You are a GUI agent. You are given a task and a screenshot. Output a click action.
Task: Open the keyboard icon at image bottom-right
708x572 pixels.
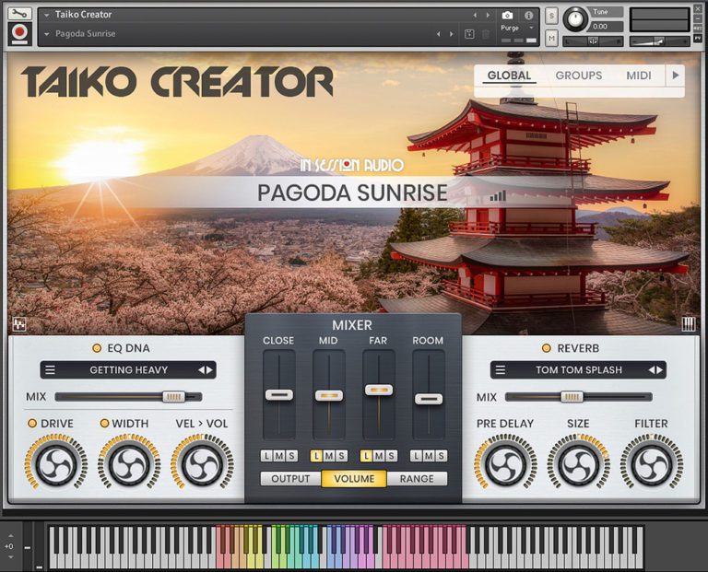(688, 323)
